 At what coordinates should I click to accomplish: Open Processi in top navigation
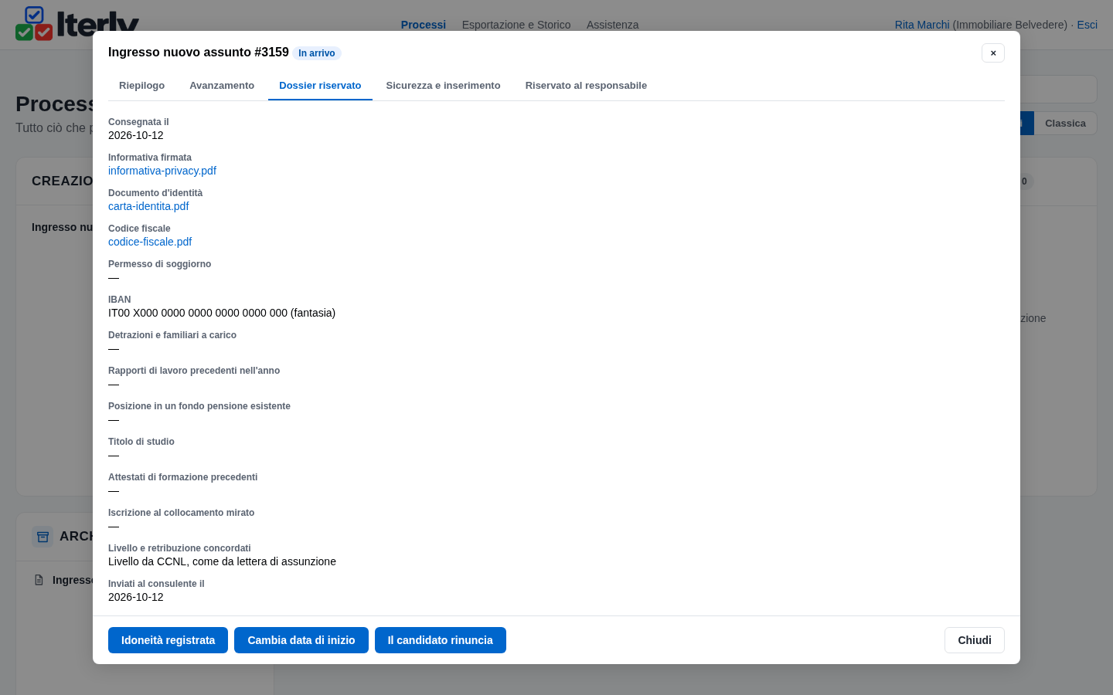point(424,25)
